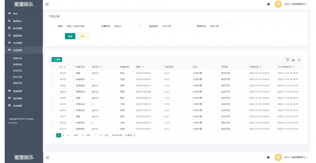Open the column filter grid icon
316x163 pixels.
point(288,60)
